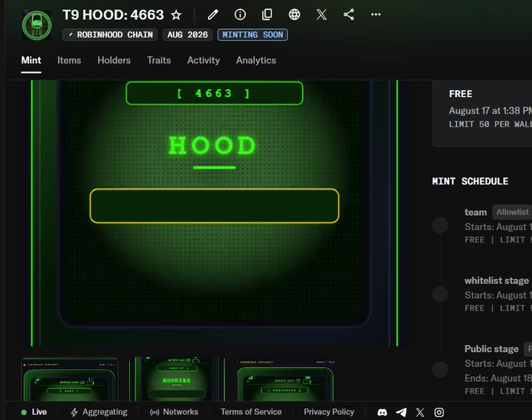Open the Analytics tab
532x420 pixels.
coord(256,60)
